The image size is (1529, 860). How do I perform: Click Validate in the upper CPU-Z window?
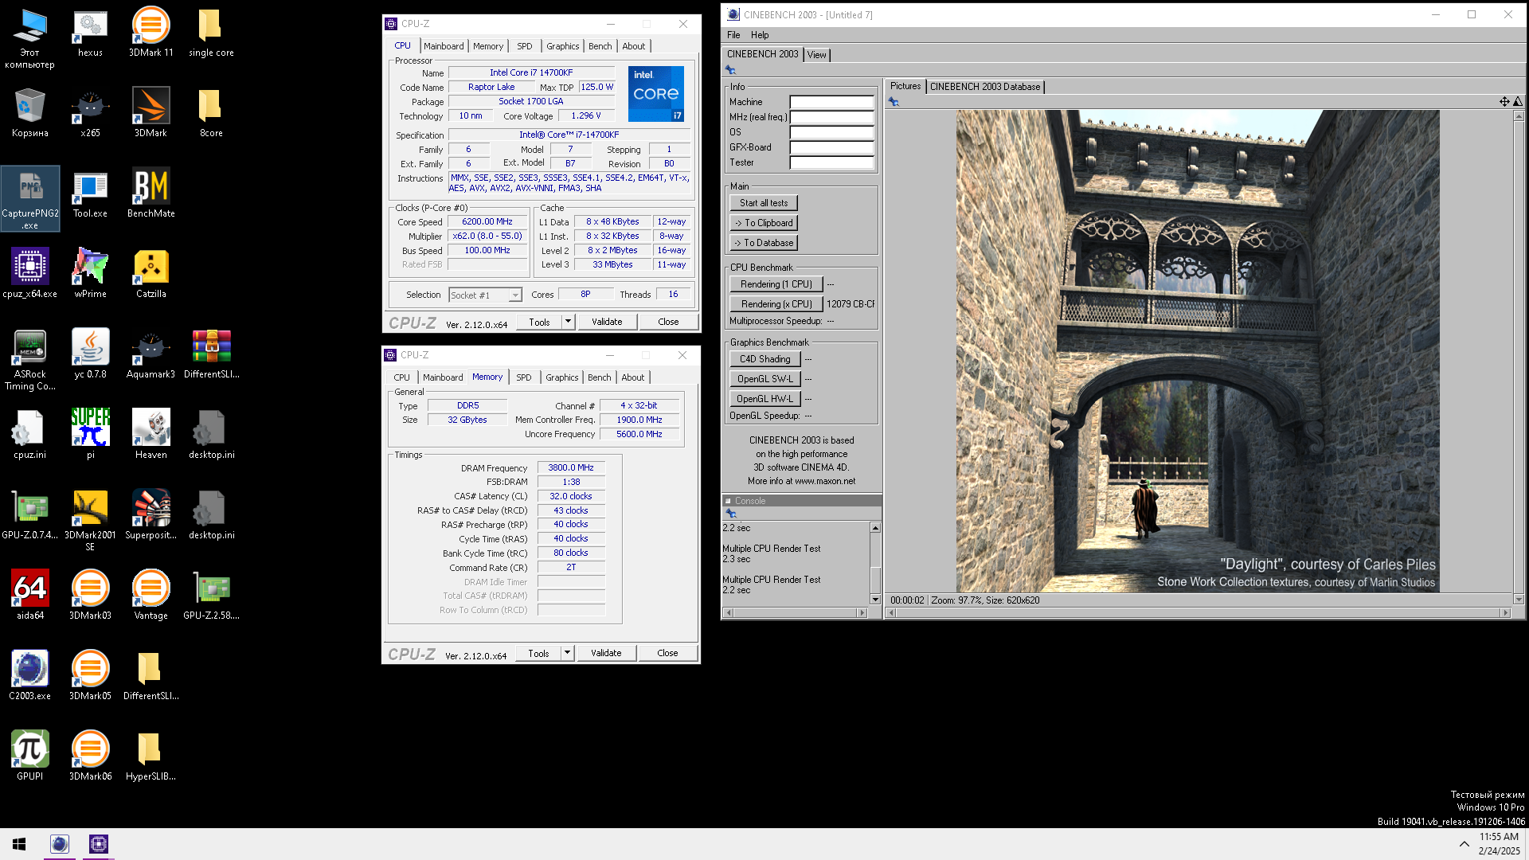click(x=607, y=322)
